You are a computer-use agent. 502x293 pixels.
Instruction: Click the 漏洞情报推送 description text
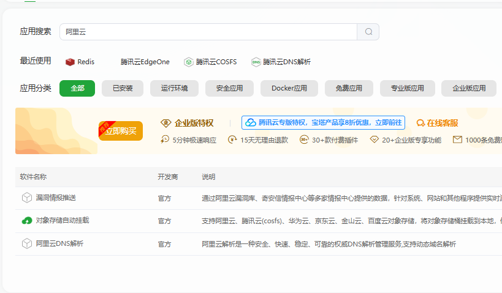[352, 198]
